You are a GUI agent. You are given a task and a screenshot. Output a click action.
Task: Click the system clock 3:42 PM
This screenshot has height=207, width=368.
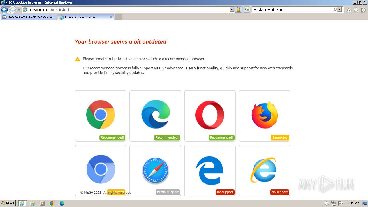point(353,203)
